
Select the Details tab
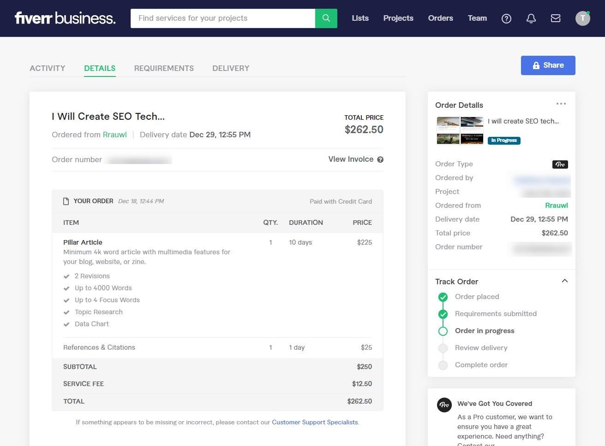[x=100, y=68]
